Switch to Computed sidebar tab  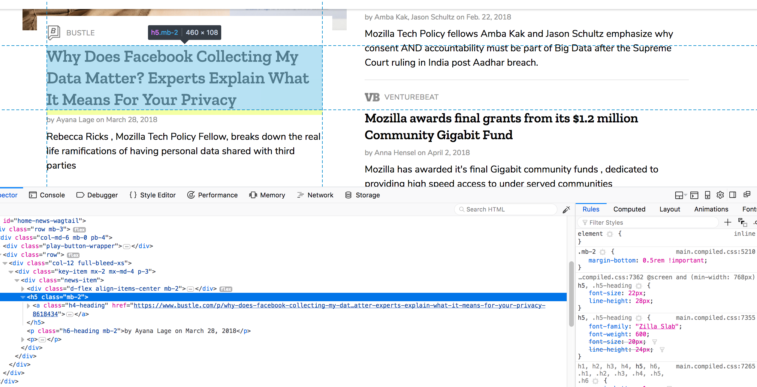pos(629,209)
